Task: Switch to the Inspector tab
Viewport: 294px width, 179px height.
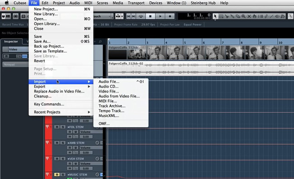Action: tap(11, 42)
